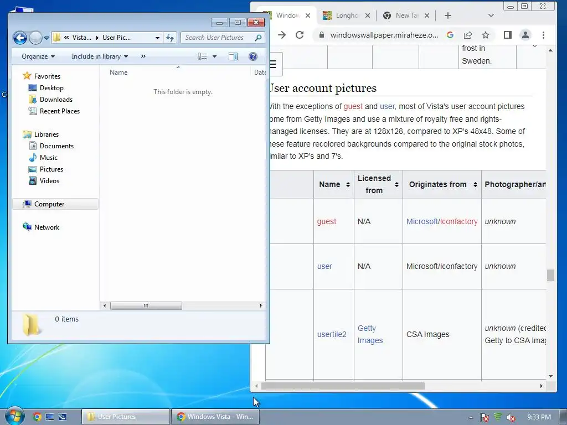Screen dimensions: 567x425
Task: Open the guest link in the table
Action: pyautogui.click(x=327, y=221)
